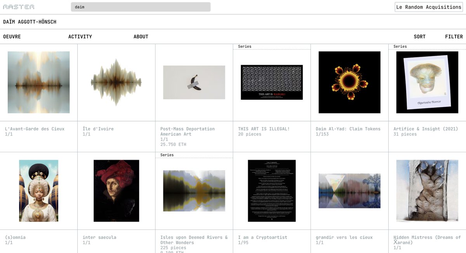Click title Île d'Ivoire
Viewport: 466px width, 253px height.
point(98,129)
